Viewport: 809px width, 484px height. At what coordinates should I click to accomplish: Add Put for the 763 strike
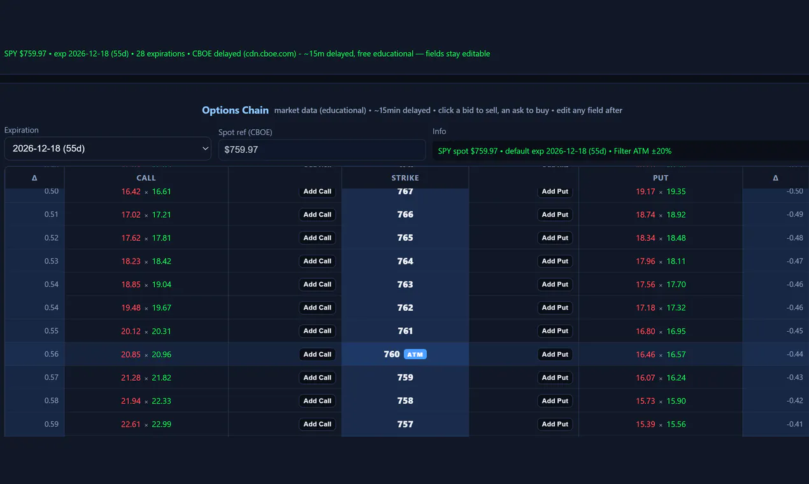coord(555,284)
